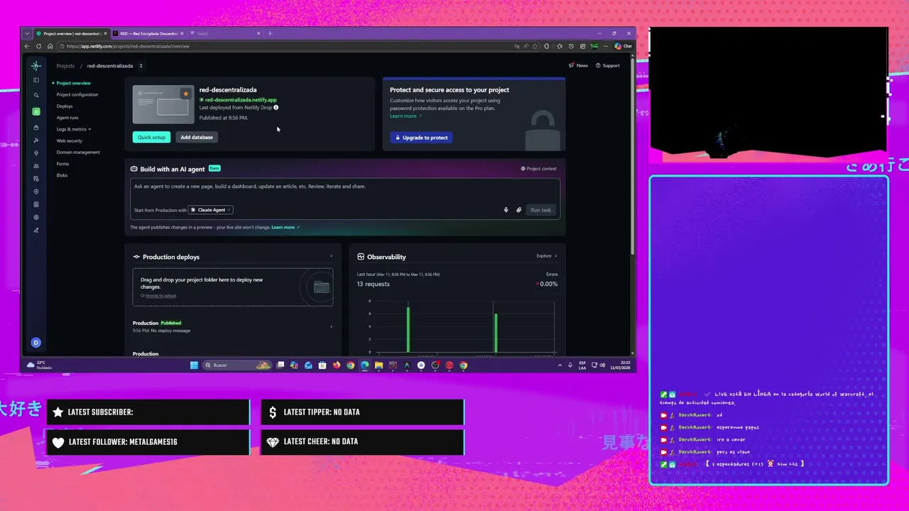
Task: Click the star favorite icon on the project thumbnail
Action: pos(185,93)
